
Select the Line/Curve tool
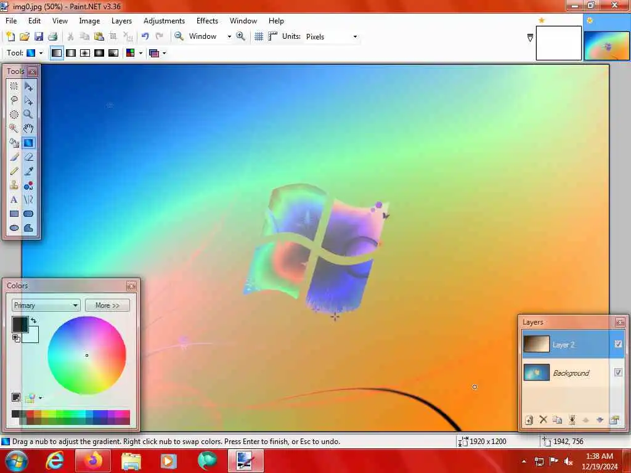pyautogui.click(x=28, y=200)
